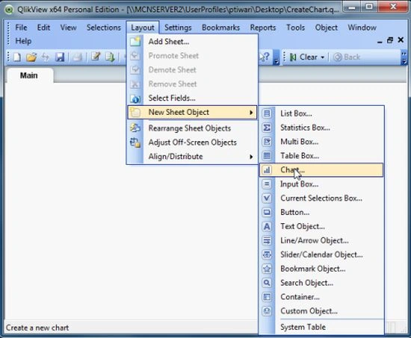Viewport: 411px width, 338px height.
Task: Open the Reports menu
Action: [263, 28]
